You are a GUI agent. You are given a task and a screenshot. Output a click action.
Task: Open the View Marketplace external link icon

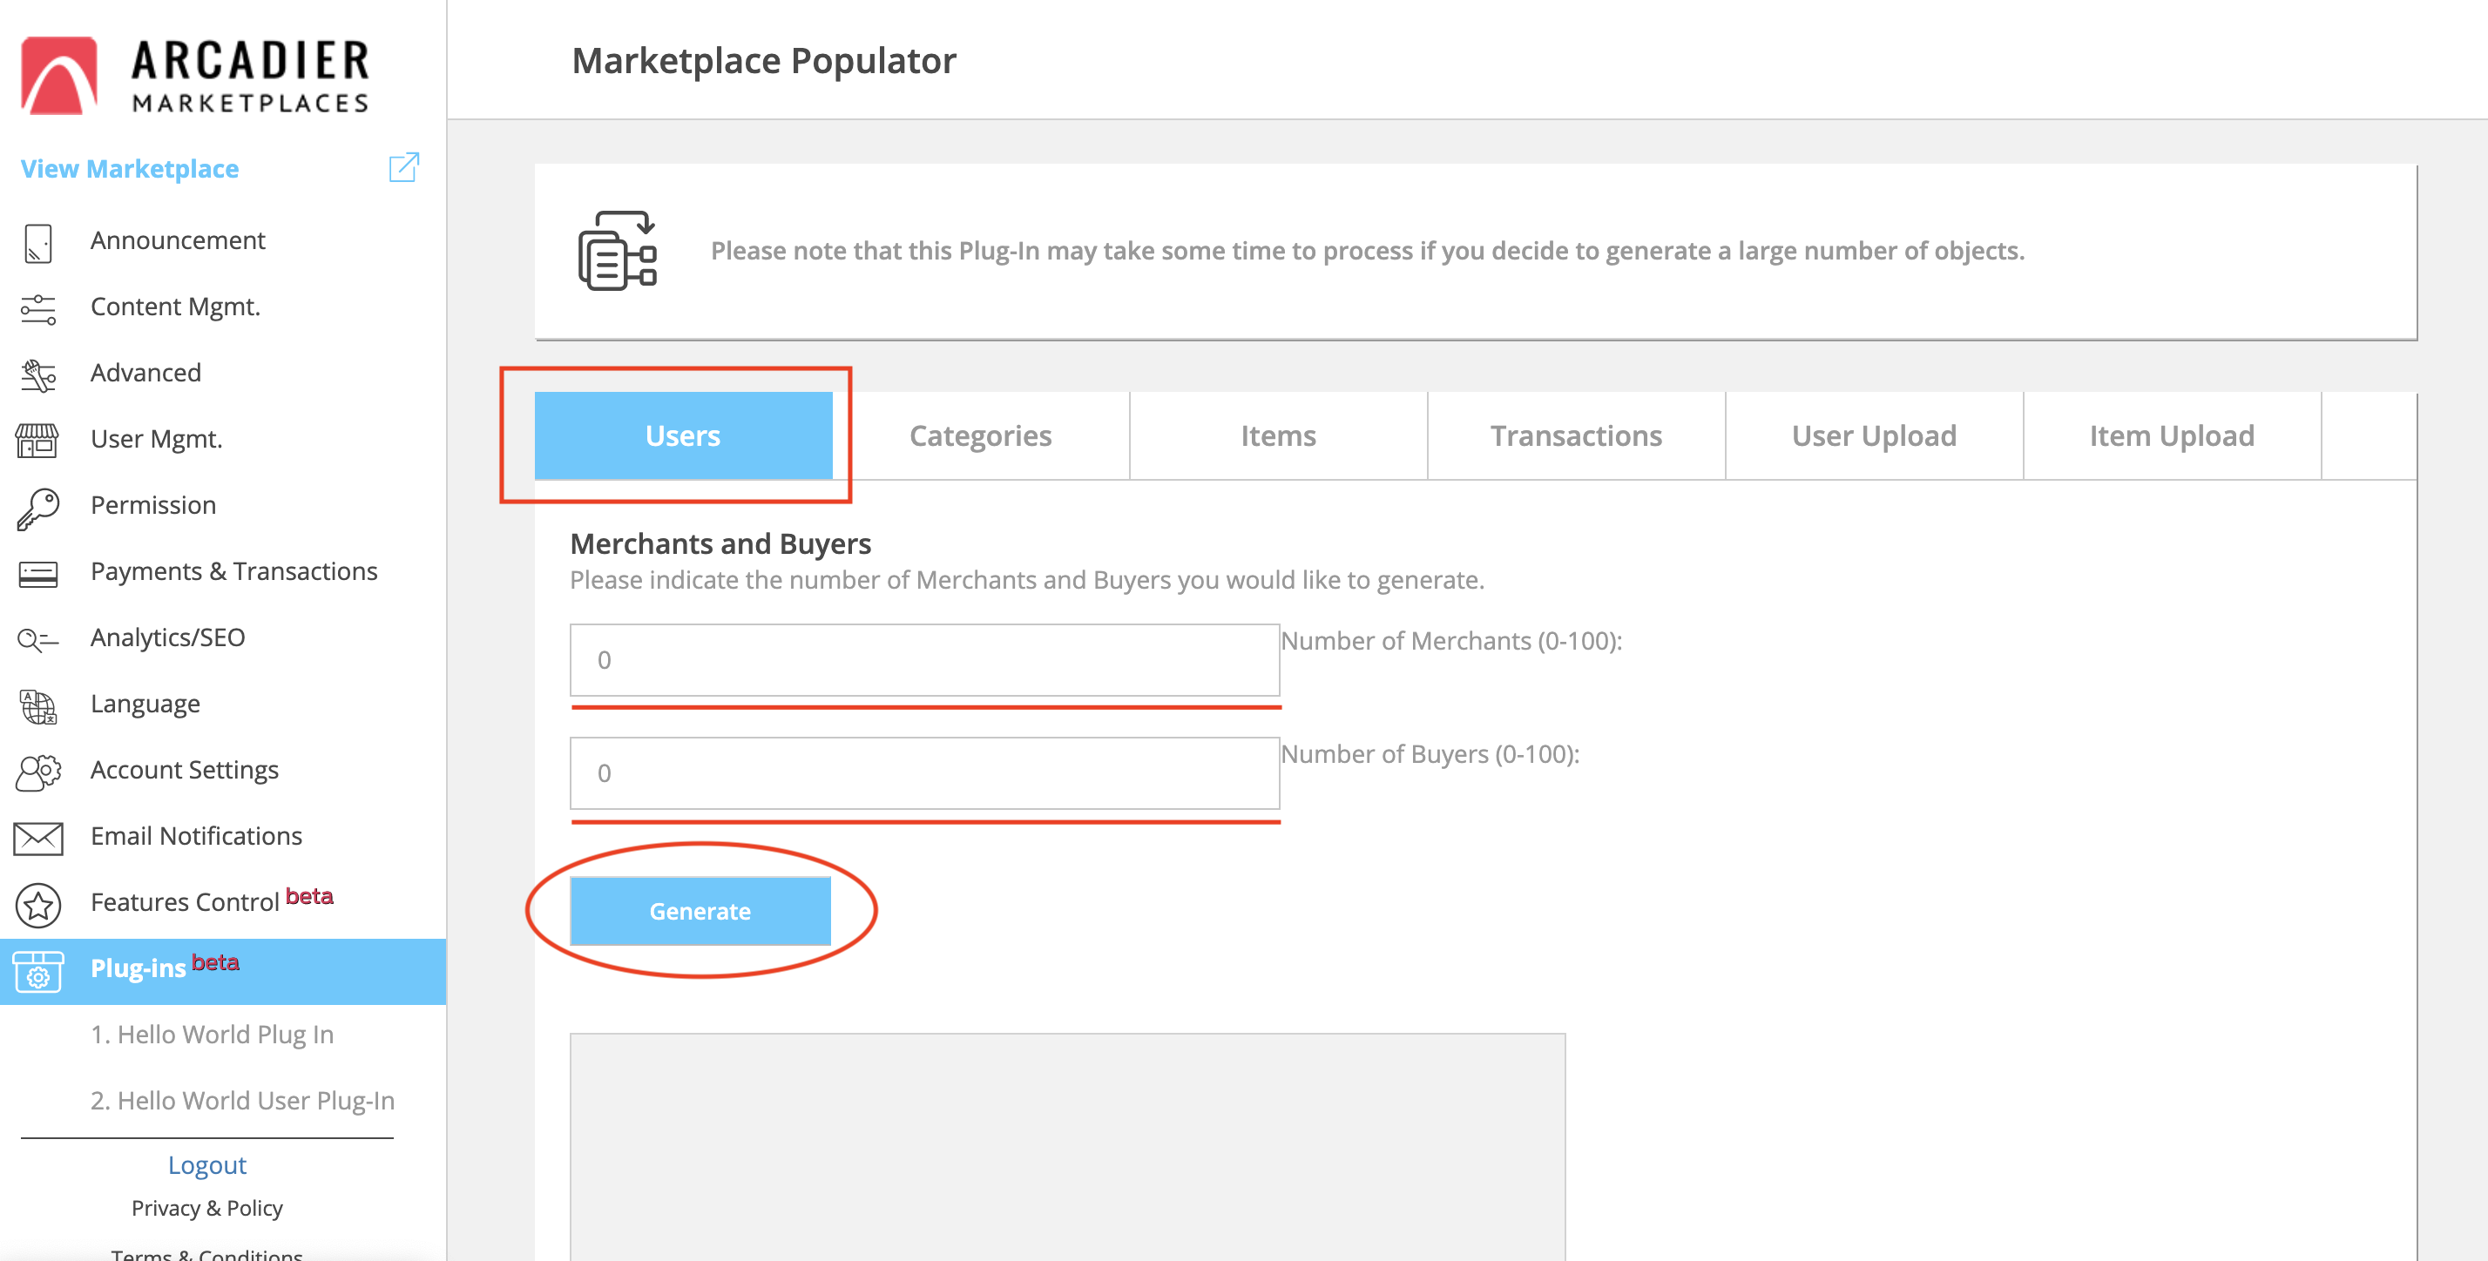(403, 168)
